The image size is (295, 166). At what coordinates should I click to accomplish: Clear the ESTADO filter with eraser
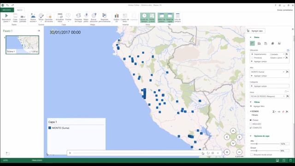click(283, 112)
